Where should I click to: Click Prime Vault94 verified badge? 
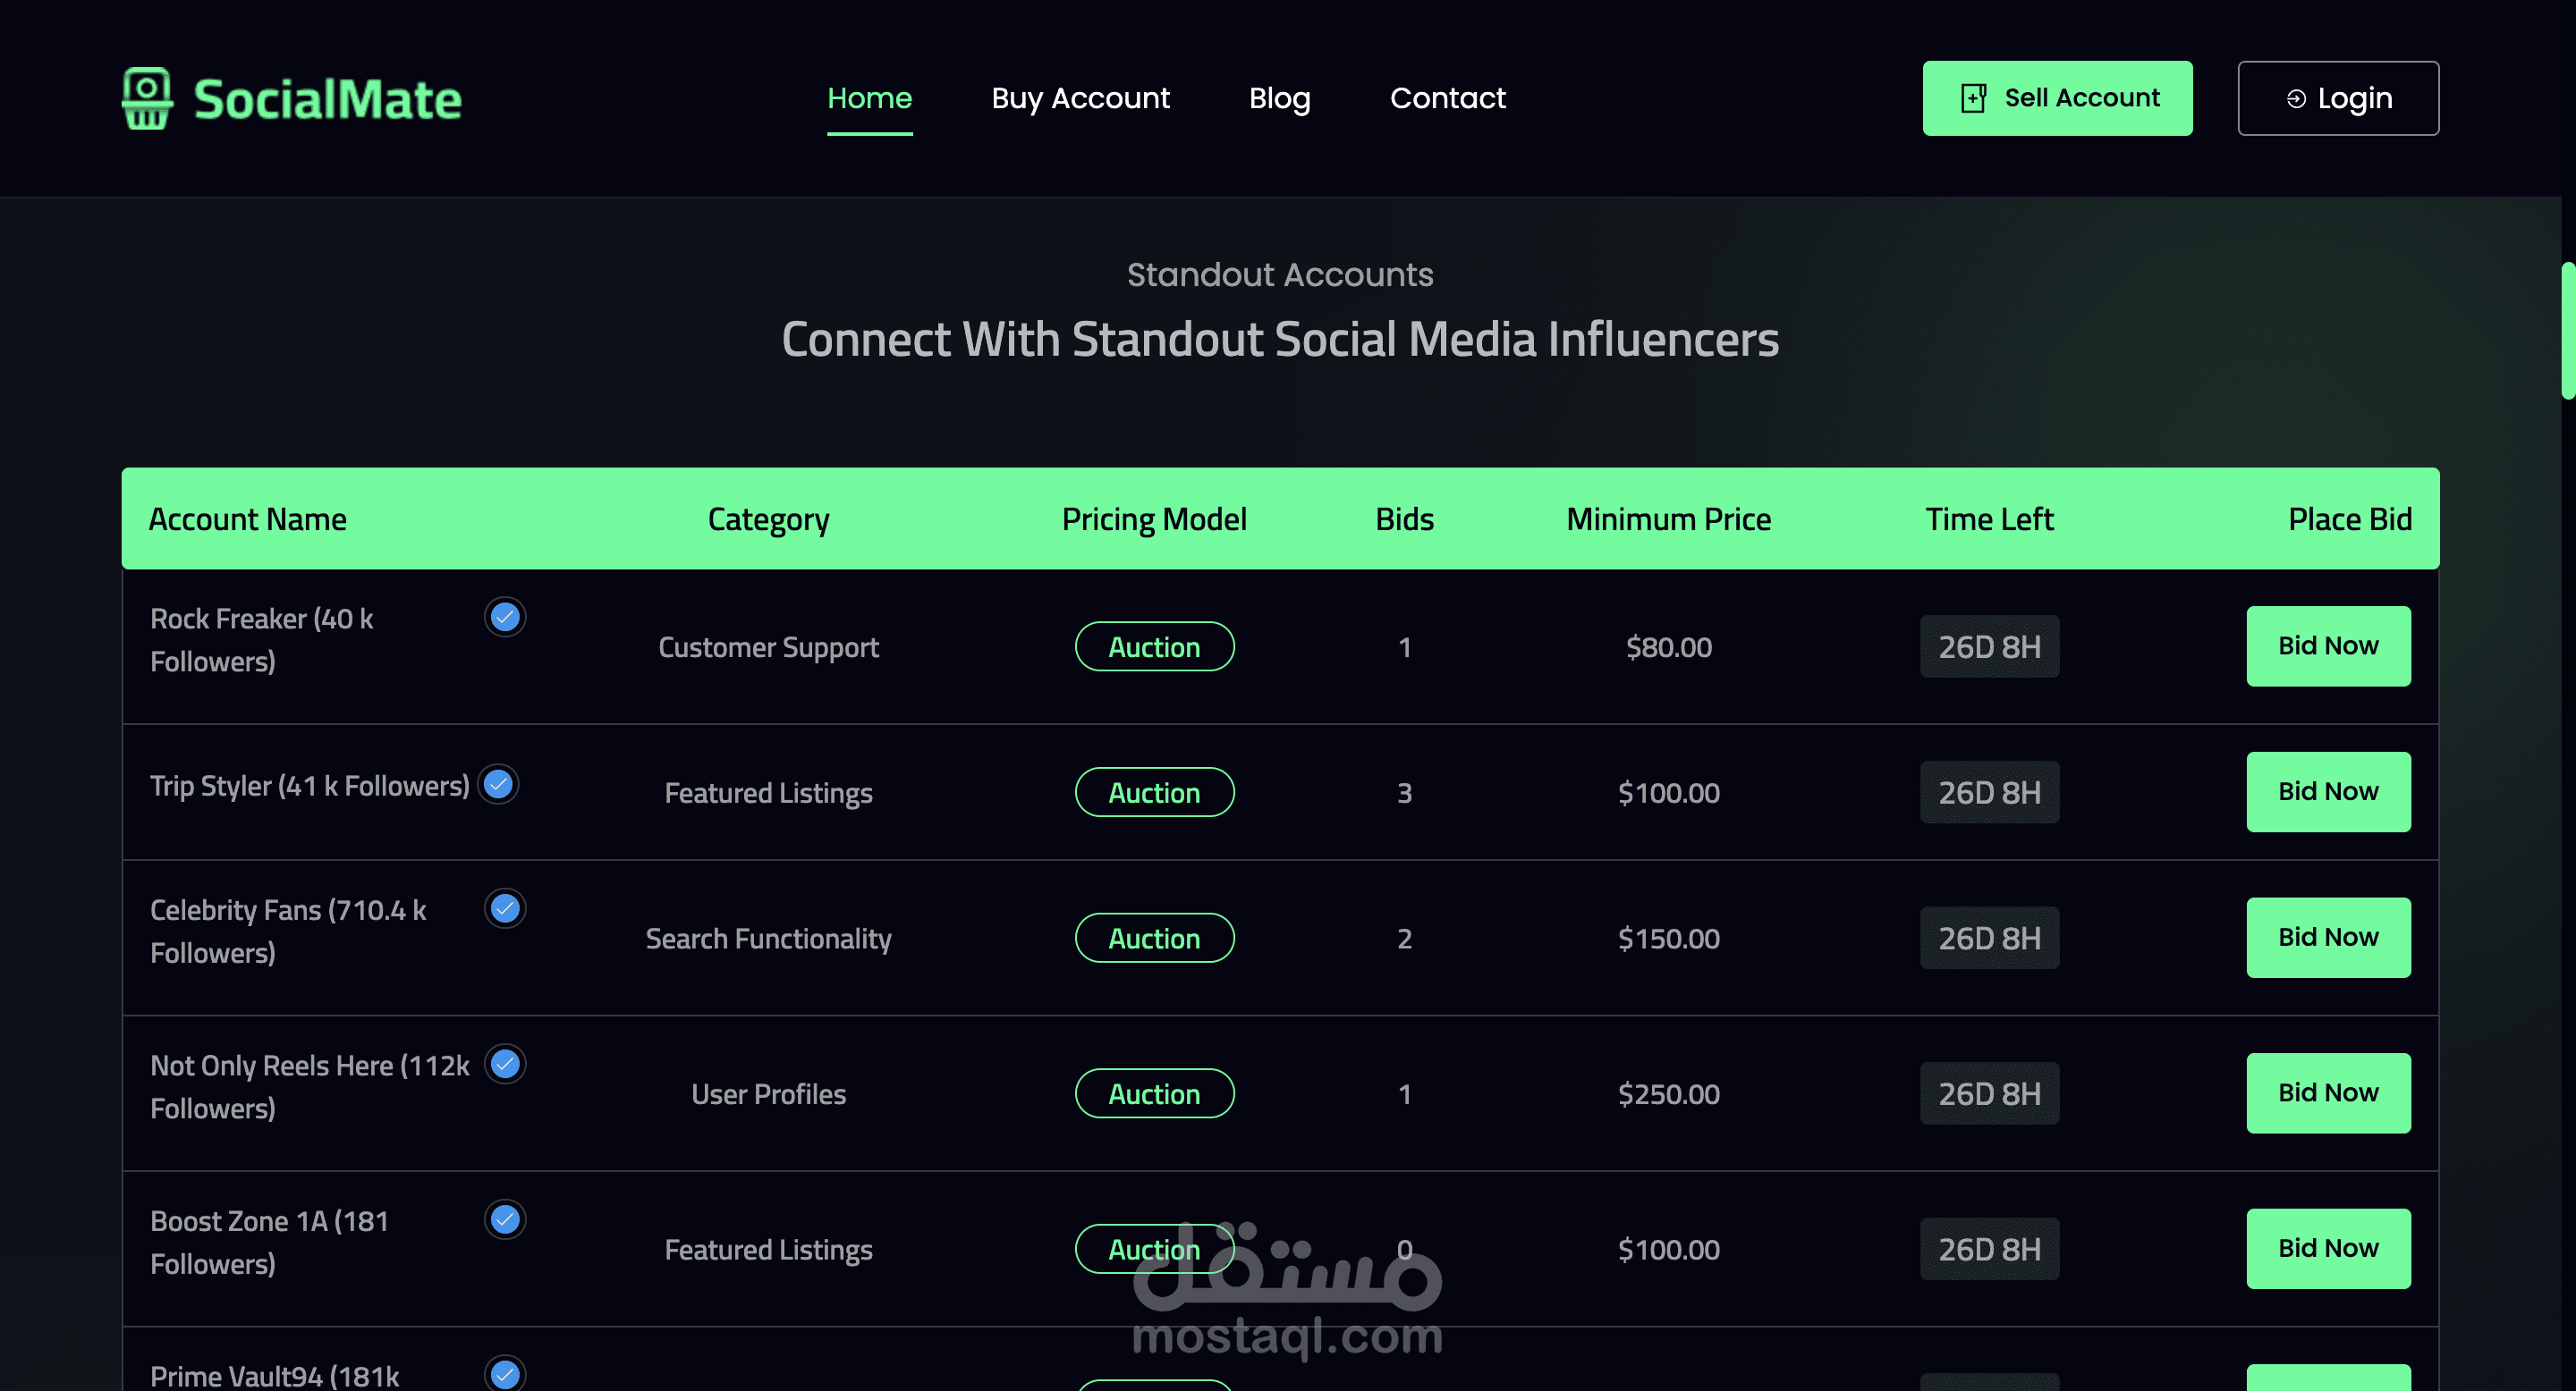point(505,1375)
